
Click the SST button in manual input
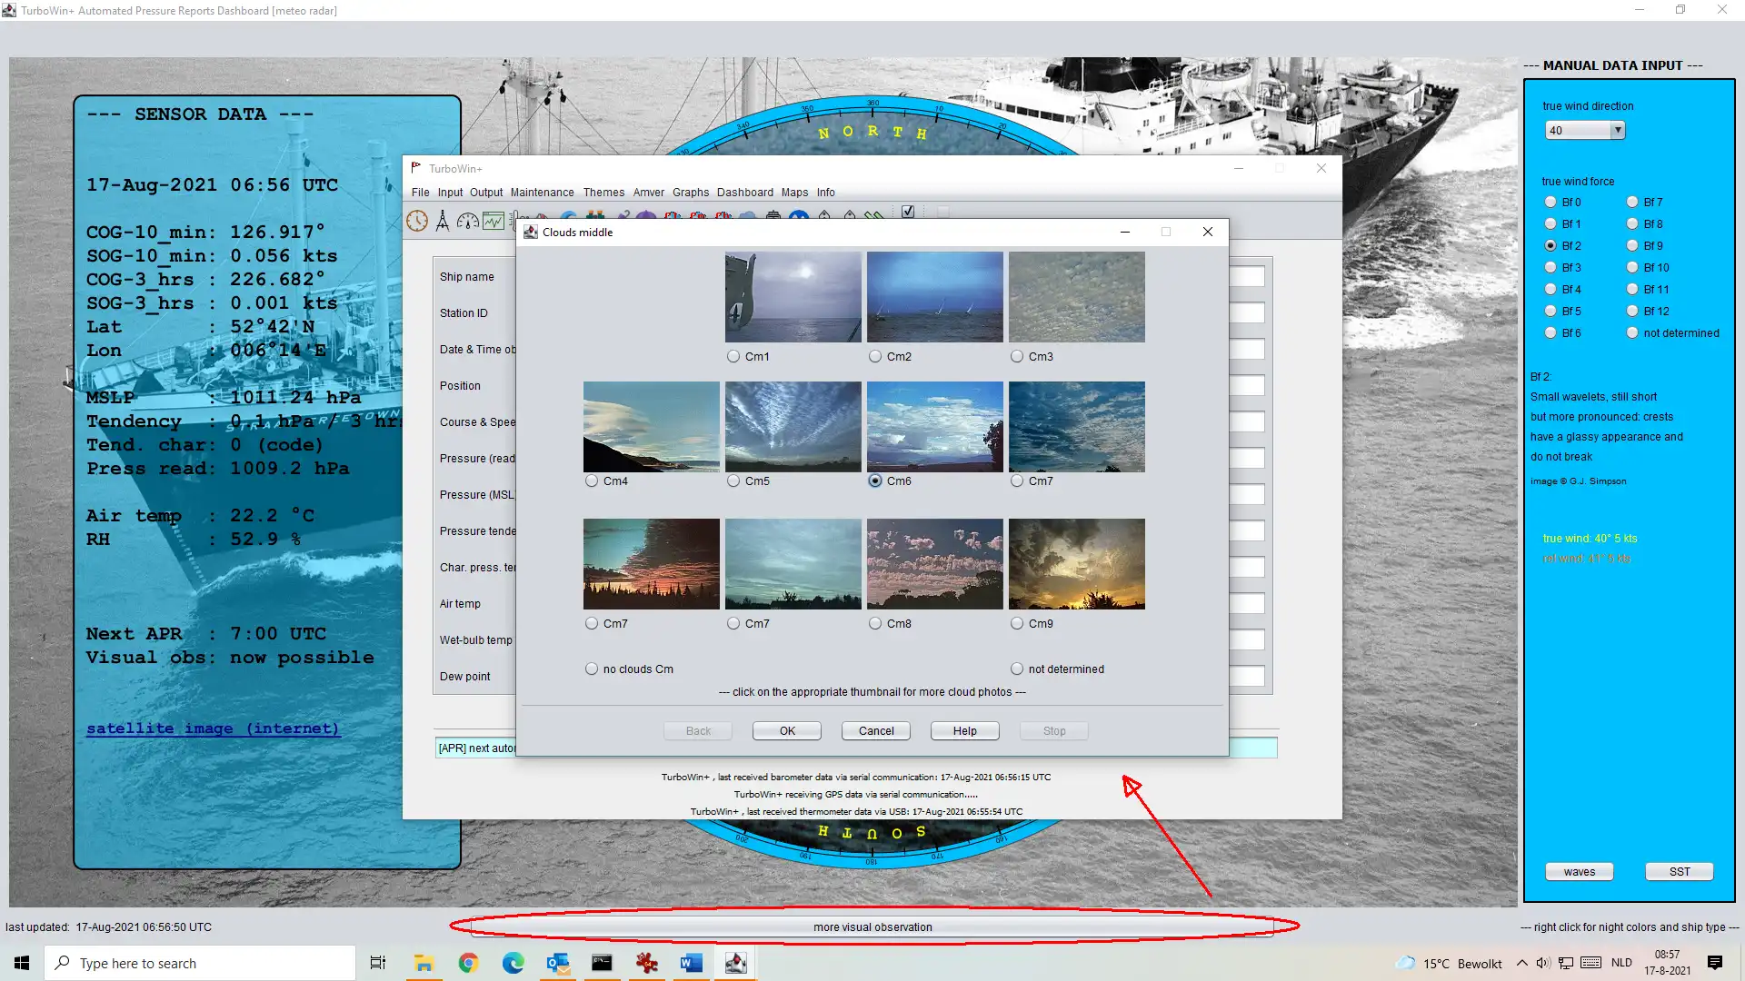pos(1679,871)
